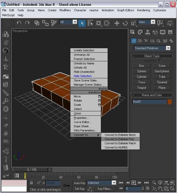Screen dimensions: 177x193
Task: Open the Modifiers menu
Action: 65,10
